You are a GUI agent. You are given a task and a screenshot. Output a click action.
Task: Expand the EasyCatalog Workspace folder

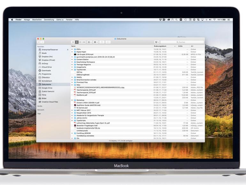[72, 62]
